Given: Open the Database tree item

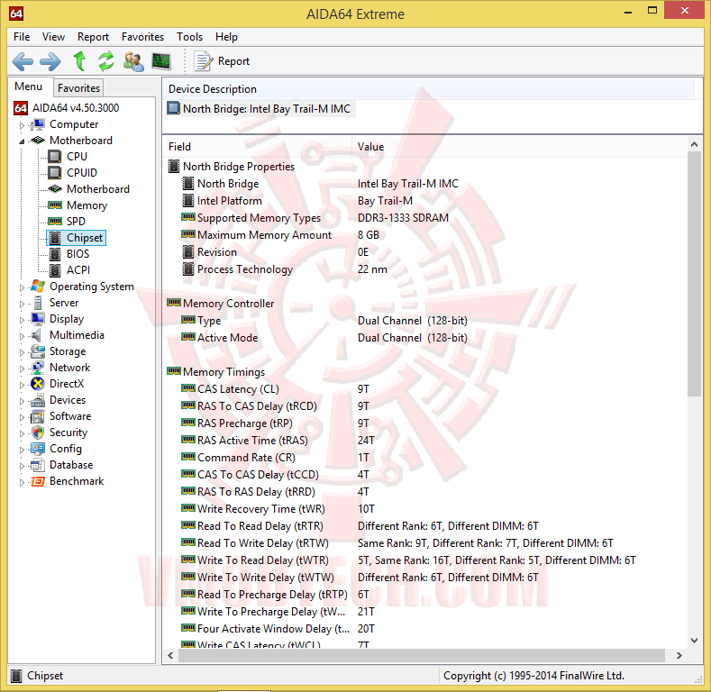Looking at the screenshot, I should [71, 465].
